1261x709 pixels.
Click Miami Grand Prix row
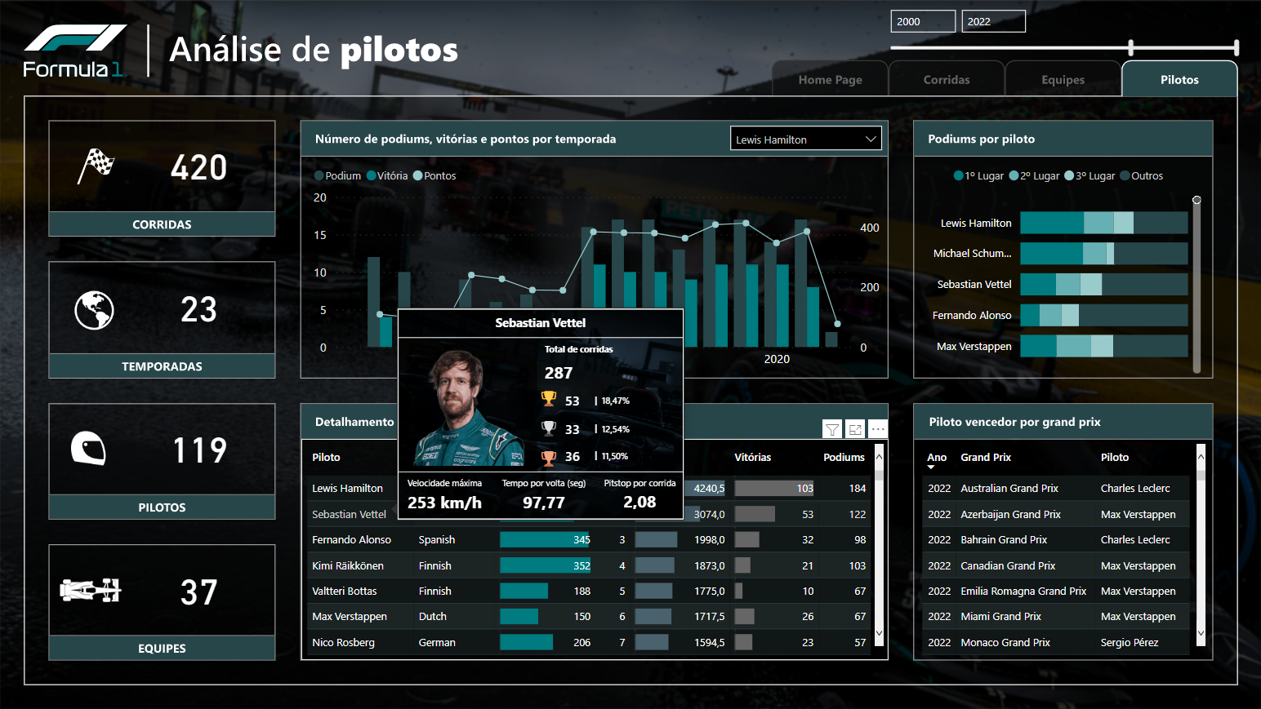point(1055,616)
